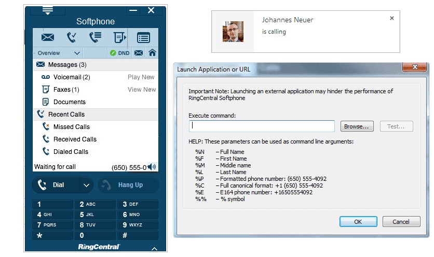Tap dialpad key 9 WXYZ
Screen dimensions: 434x257
138,225
